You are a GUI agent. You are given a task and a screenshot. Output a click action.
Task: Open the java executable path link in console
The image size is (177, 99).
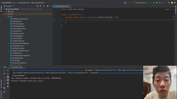click(x=47, y=70)
